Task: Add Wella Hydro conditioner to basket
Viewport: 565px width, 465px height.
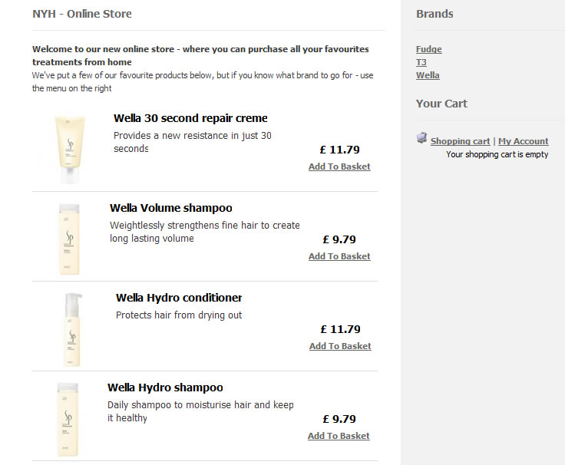Action: pyautogui.click(x=340, y=346)
